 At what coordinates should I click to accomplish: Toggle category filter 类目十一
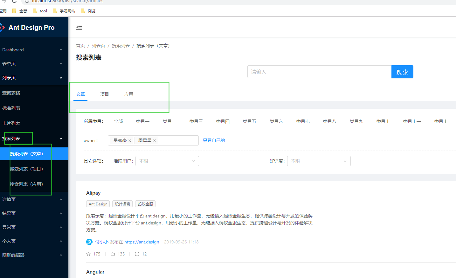[x=412, y=121]
